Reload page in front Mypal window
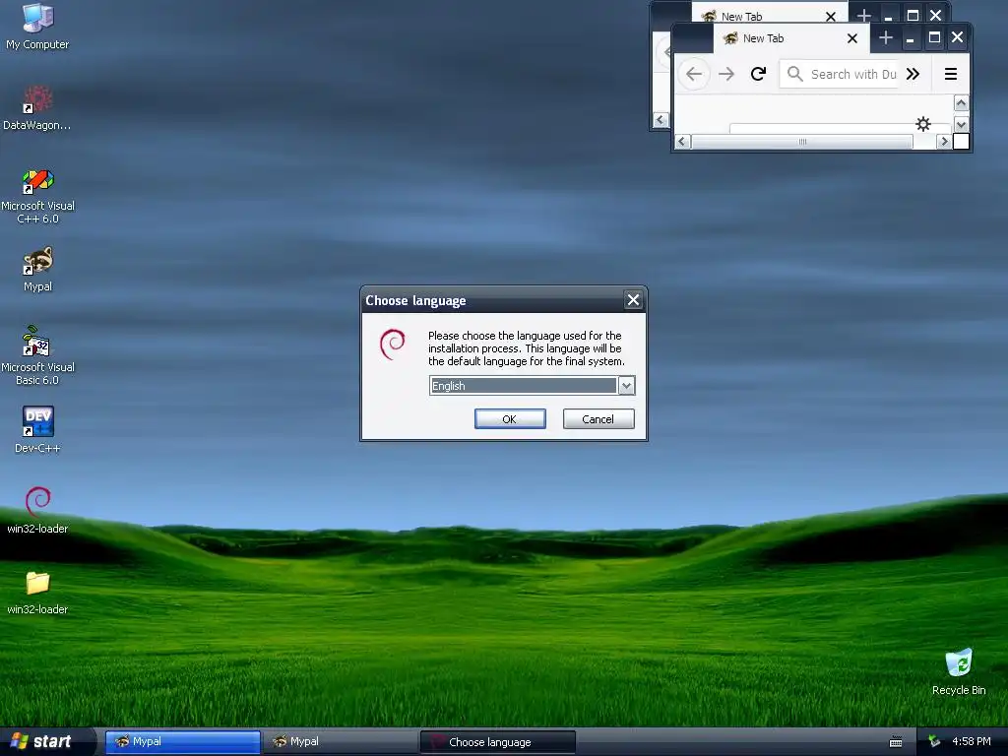The width and height of the screenshot is (1008, 756). pos(759,74)
